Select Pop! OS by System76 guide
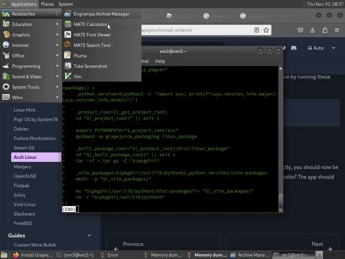 [36, 119]
